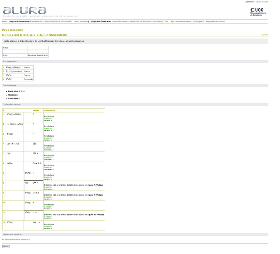280x254 pixels.
Task: Open Resolución under Lógica de Enunciados
Action: (67, 21)
